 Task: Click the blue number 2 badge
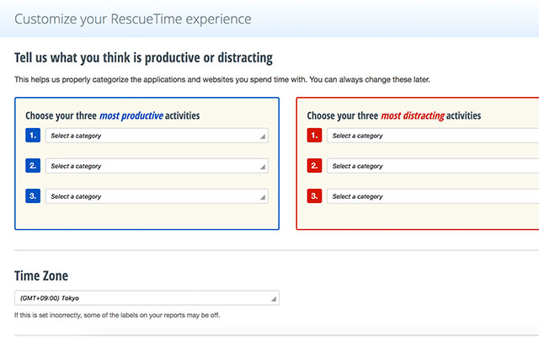click(x=33, y=166)
